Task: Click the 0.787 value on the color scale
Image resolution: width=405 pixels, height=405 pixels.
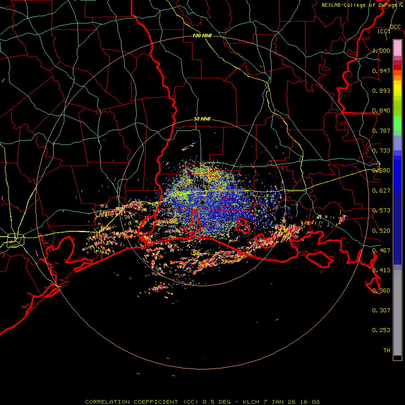Action: coord(381,130)
